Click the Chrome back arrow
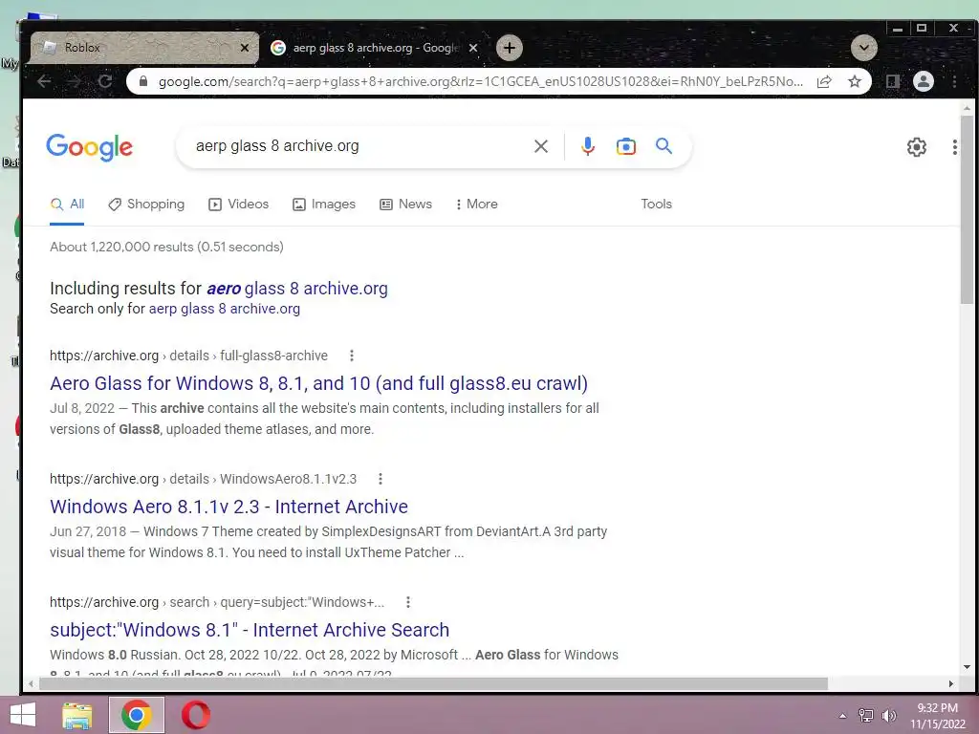979x734 pixels. [x=44, y=81]
